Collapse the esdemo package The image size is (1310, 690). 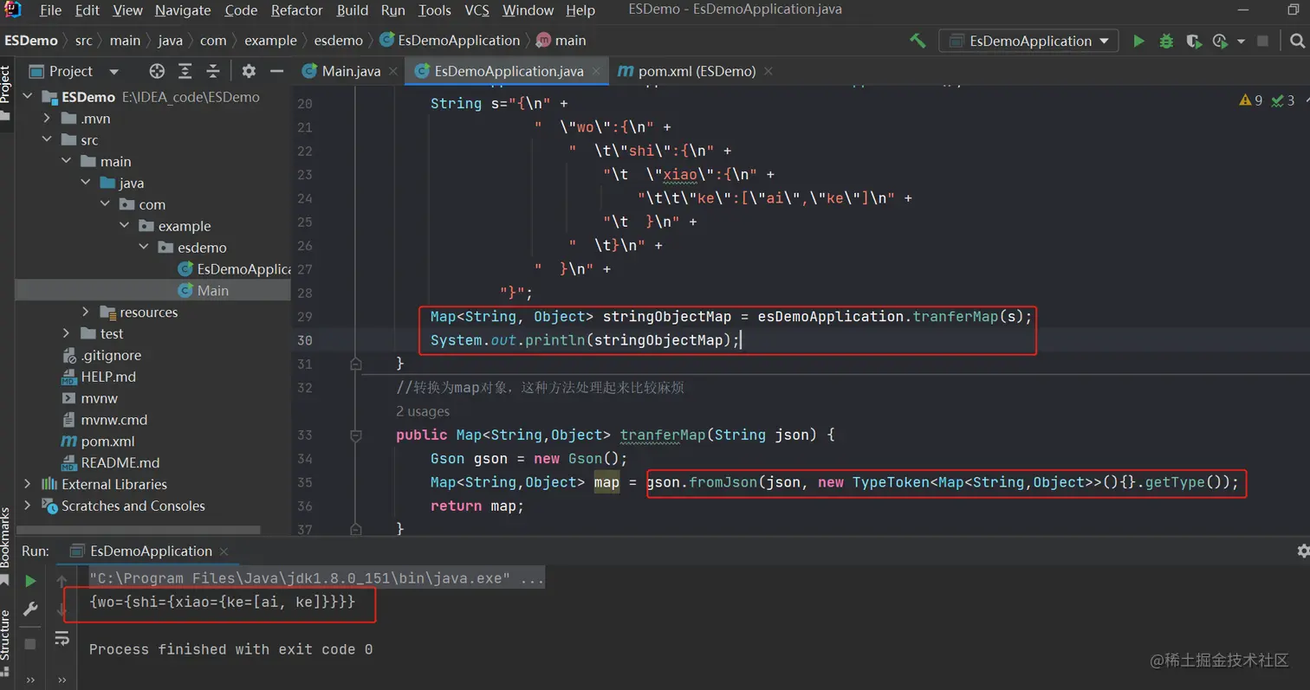coord(144,248)
